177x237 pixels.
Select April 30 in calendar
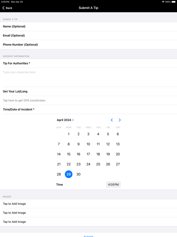[78, 174]
